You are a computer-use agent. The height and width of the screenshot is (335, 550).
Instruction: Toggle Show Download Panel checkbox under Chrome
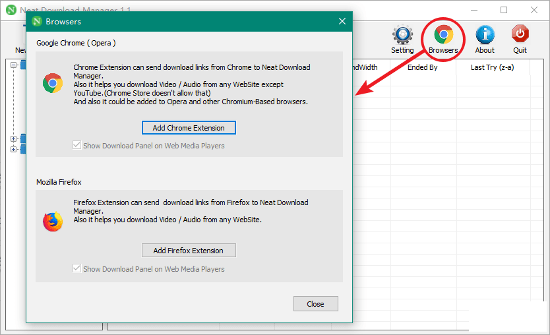(x=76, y=145)
